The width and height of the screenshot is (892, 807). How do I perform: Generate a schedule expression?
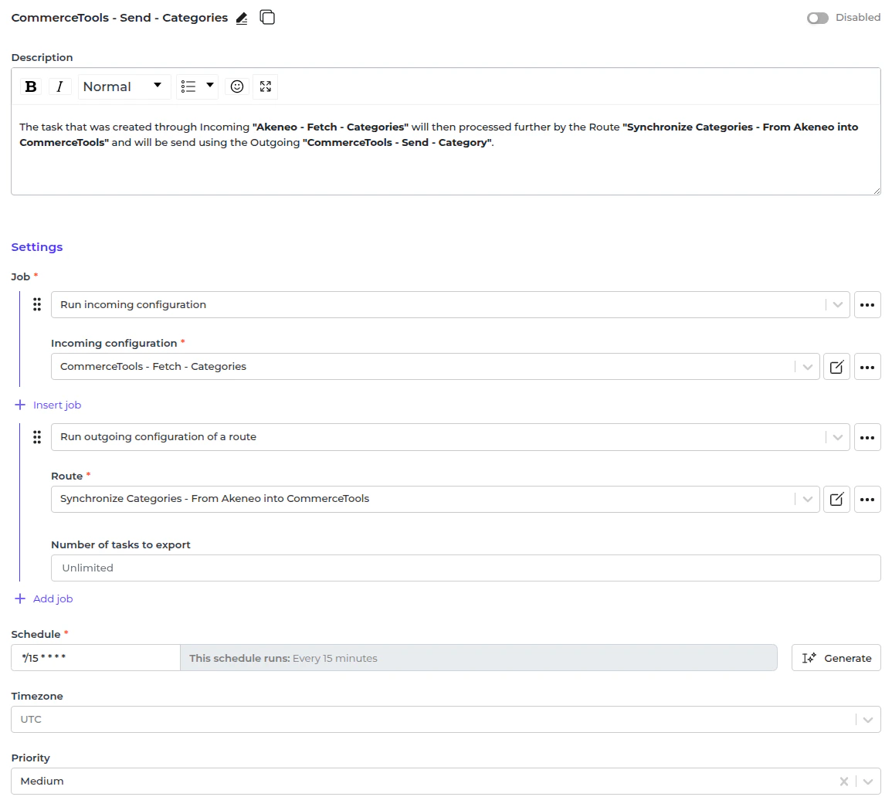point(836,658)
